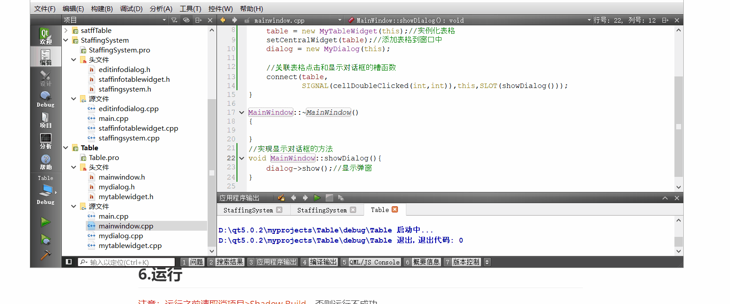
Task: Select mydialog.h in project tree
Action: (116, 187)
